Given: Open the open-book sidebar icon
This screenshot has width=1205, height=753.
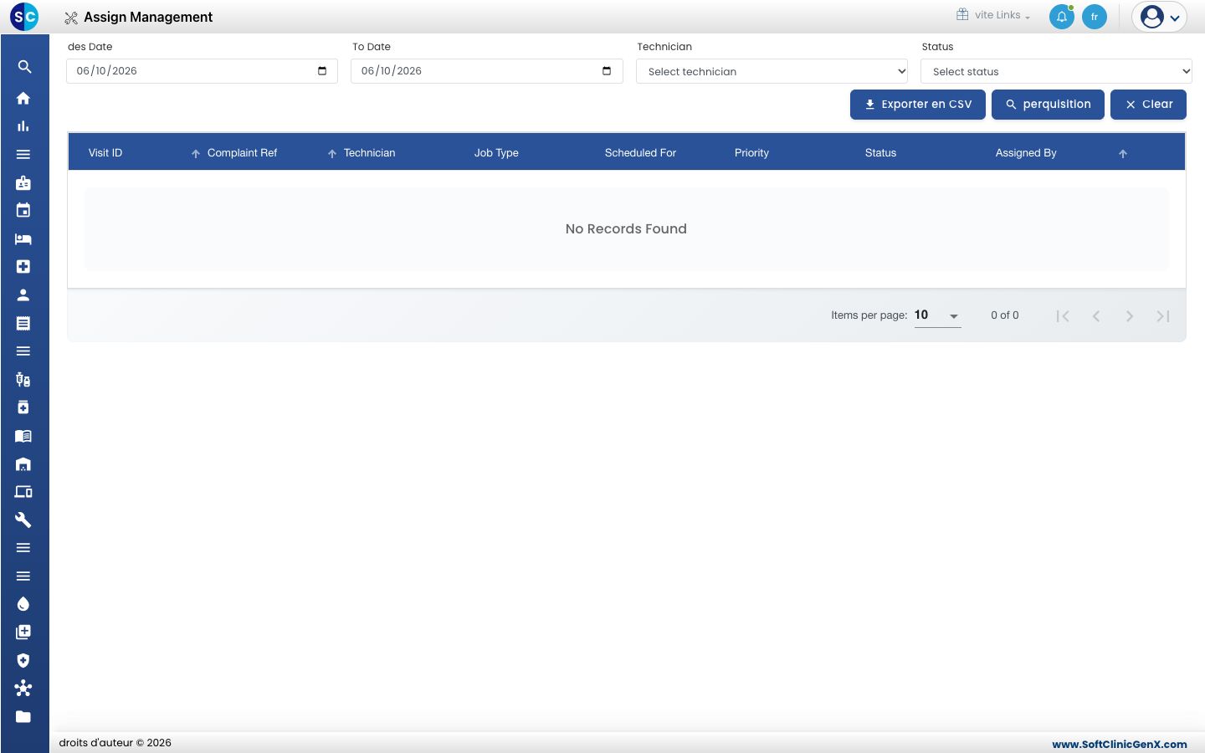Looking at the screenshot, I should pyautogui.click(x=23, y=436).
